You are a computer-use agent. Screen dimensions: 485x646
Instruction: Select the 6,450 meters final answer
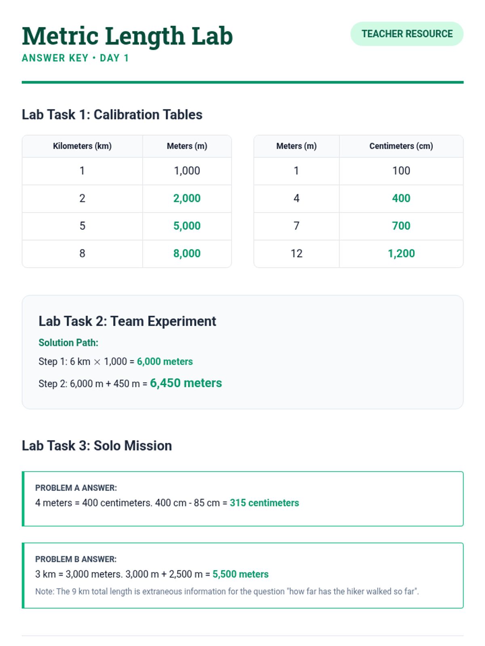pos(186,383)
